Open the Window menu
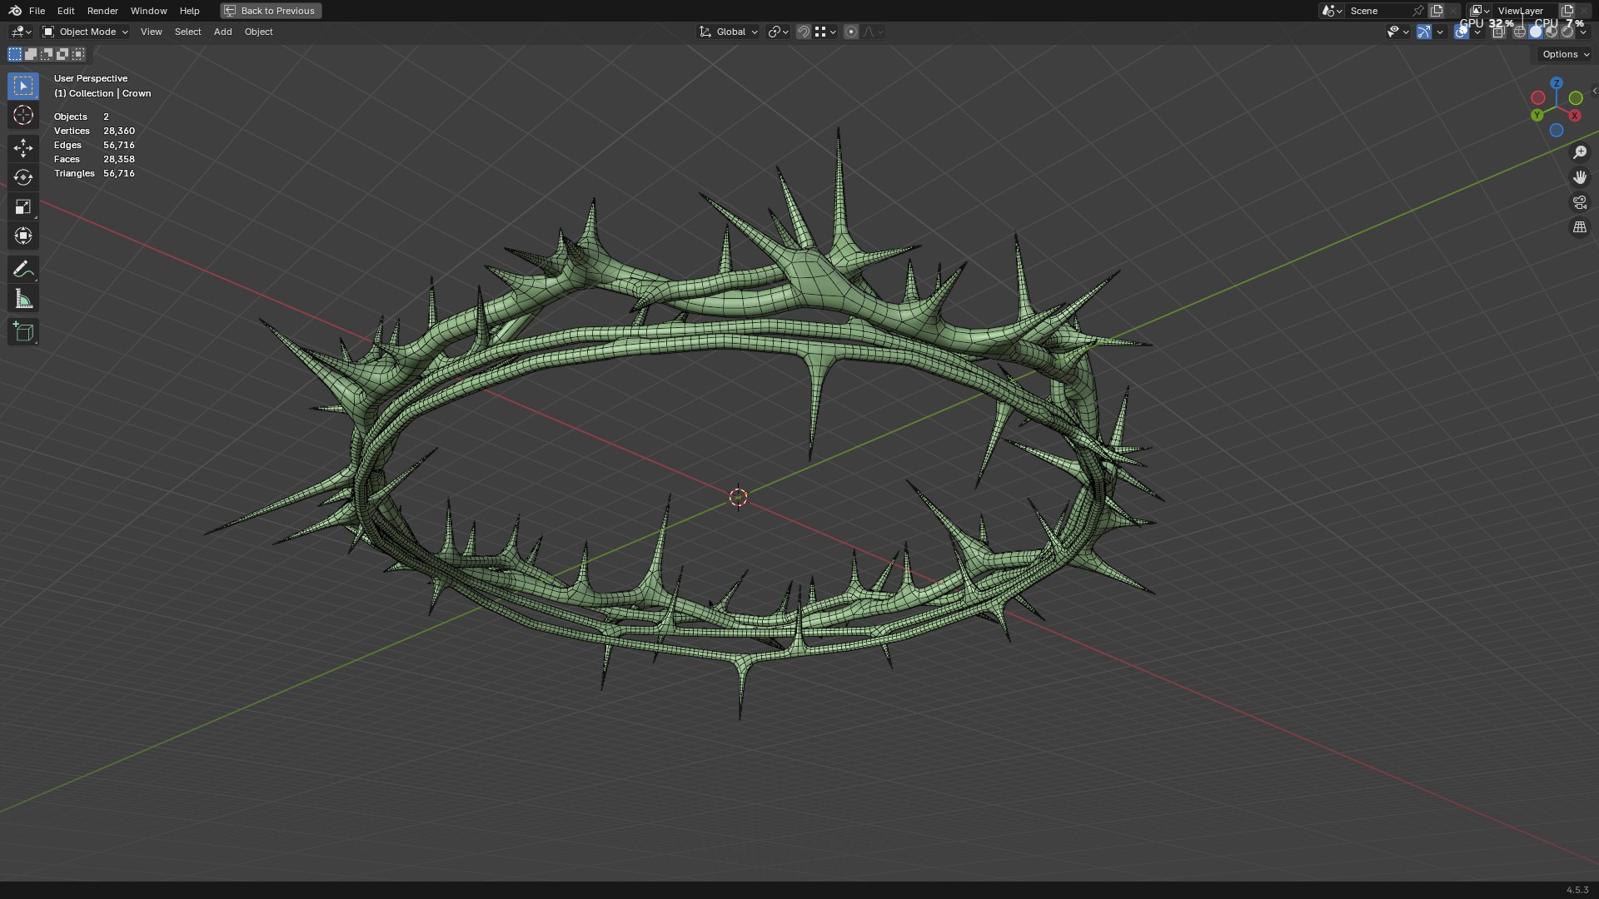 pyautogui.click(x=148, y=11)
